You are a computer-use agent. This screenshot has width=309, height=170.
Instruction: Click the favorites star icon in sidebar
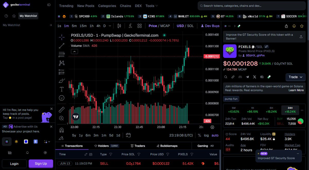click(x=14, y=16)
